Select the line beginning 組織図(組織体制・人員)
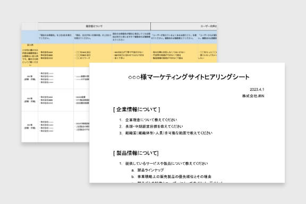The image size is (306, 204). tap(169, 133)
